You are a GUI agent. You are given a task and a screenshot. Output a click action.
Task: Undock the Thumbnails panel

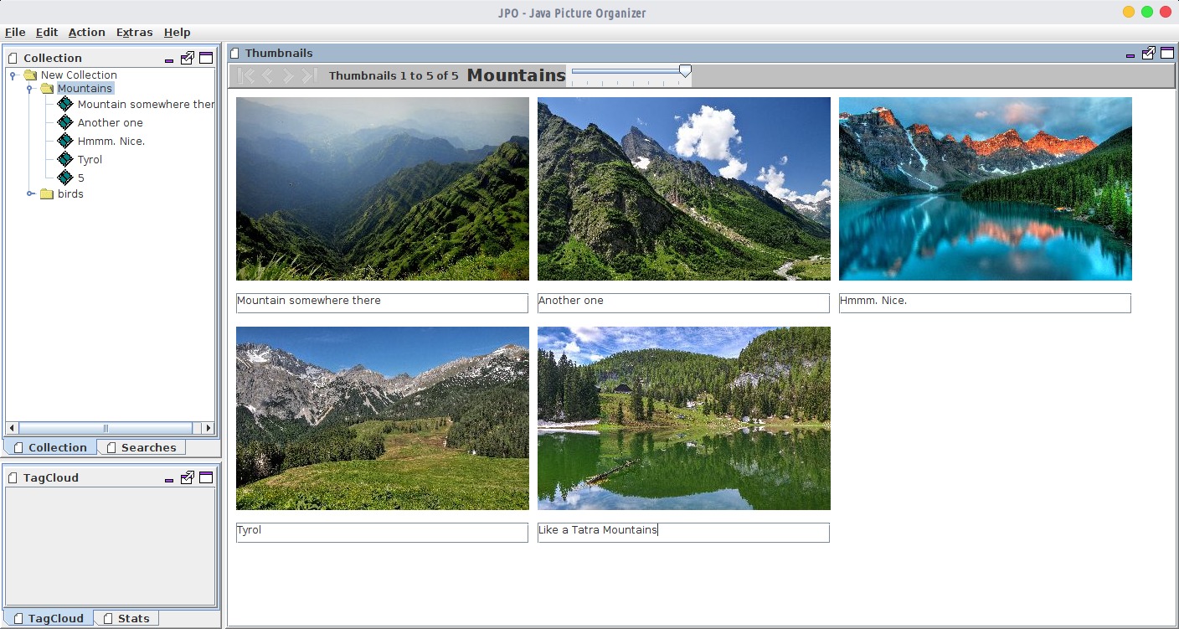click(1149, 53)
